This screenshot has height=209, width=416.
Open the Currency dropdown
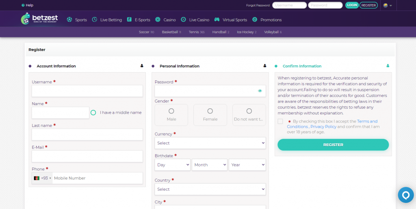(x=210, y=143)
